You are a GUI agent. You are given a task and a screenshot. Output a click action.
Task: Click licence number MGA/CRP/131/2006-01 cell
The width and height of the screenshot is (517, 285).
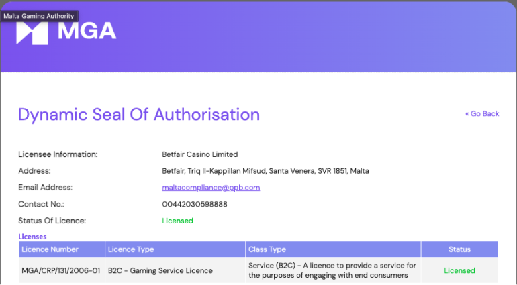(x=61, y=271)
